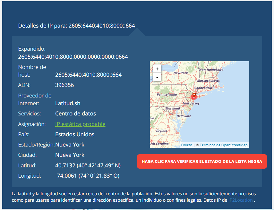274x210 pixels.
Task: Select the Centro de datos value
Action: (x=75, y=113)
